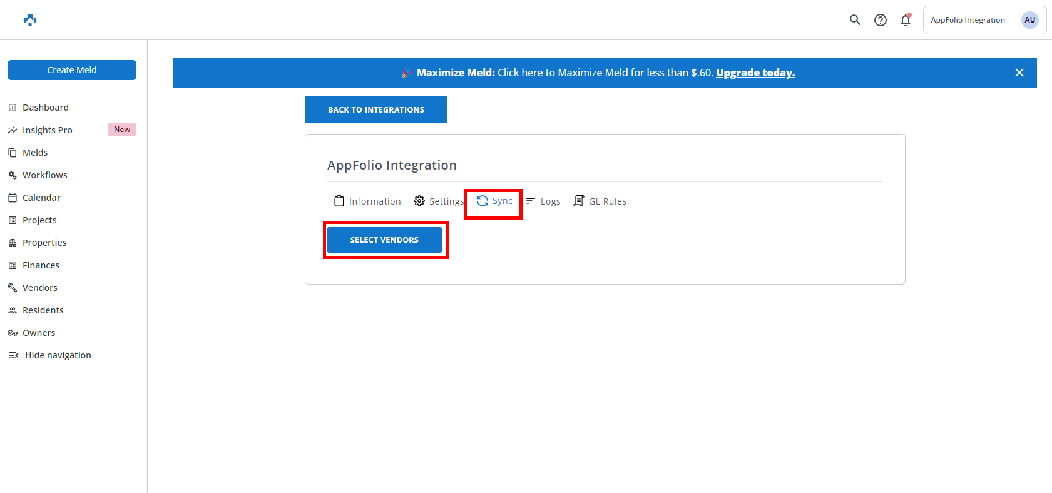1052x493 pixels.
Task: Open the Dashboard page
Action: (x=46, y=108)
